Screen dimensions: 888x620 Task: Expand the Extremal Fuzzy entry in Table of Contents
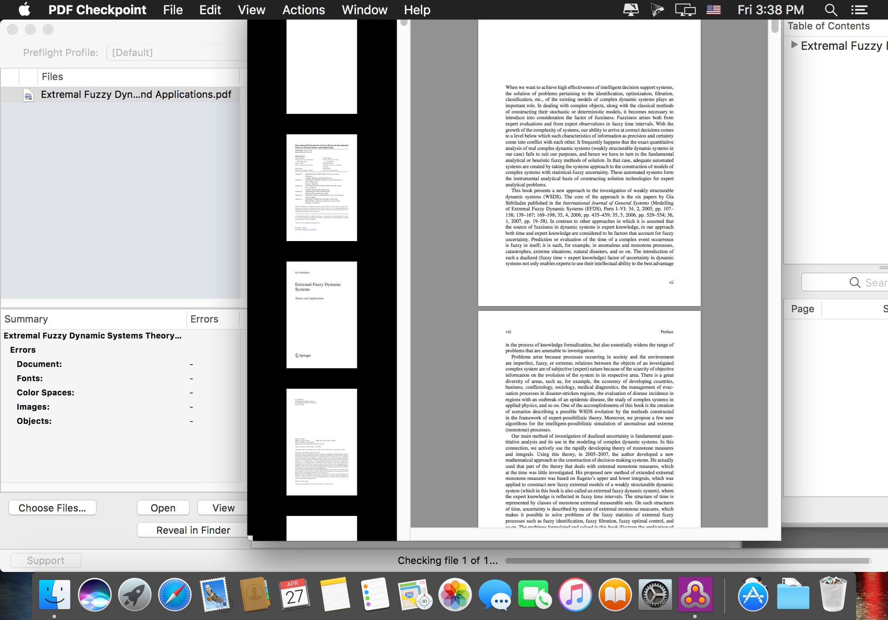(795, 45)
